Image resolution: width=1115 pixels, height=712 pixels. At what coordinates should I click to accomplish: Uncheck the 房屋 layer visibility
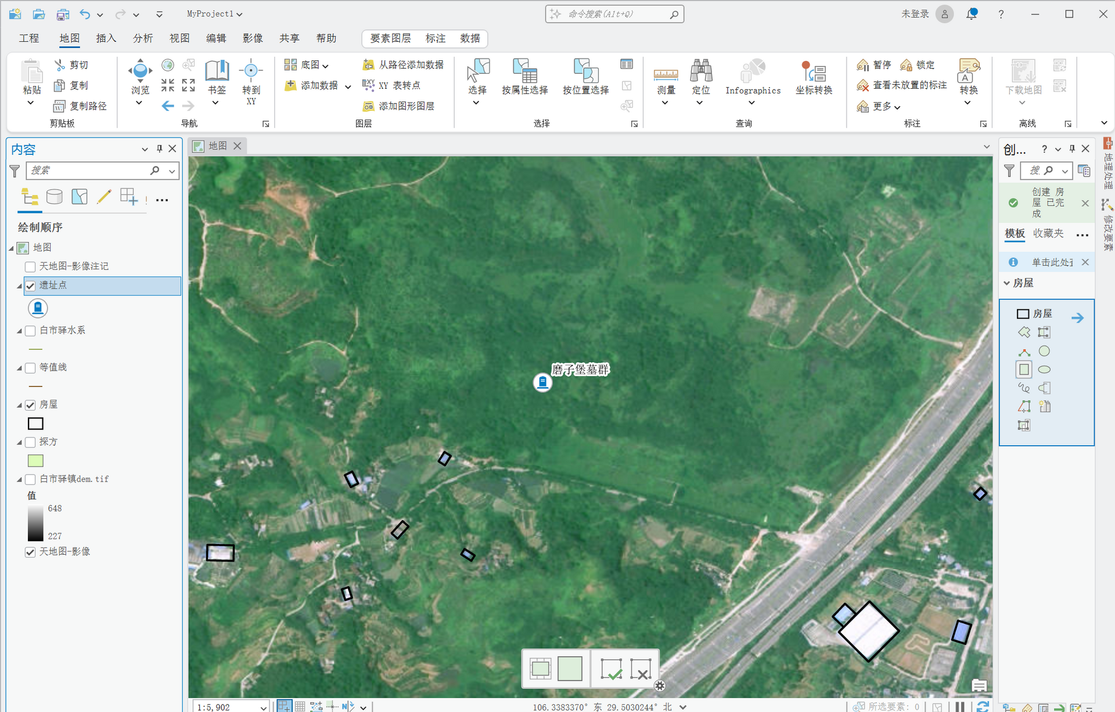click(30, 405)
